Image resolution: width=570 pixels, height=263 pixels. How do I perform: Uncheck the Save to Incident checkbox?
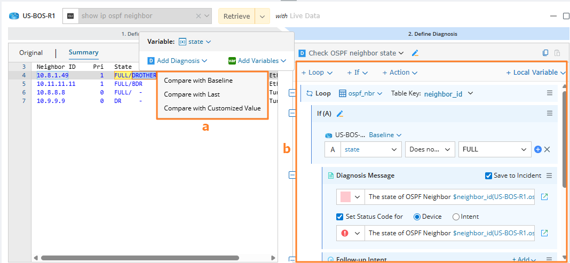click(x=489, y=176)
